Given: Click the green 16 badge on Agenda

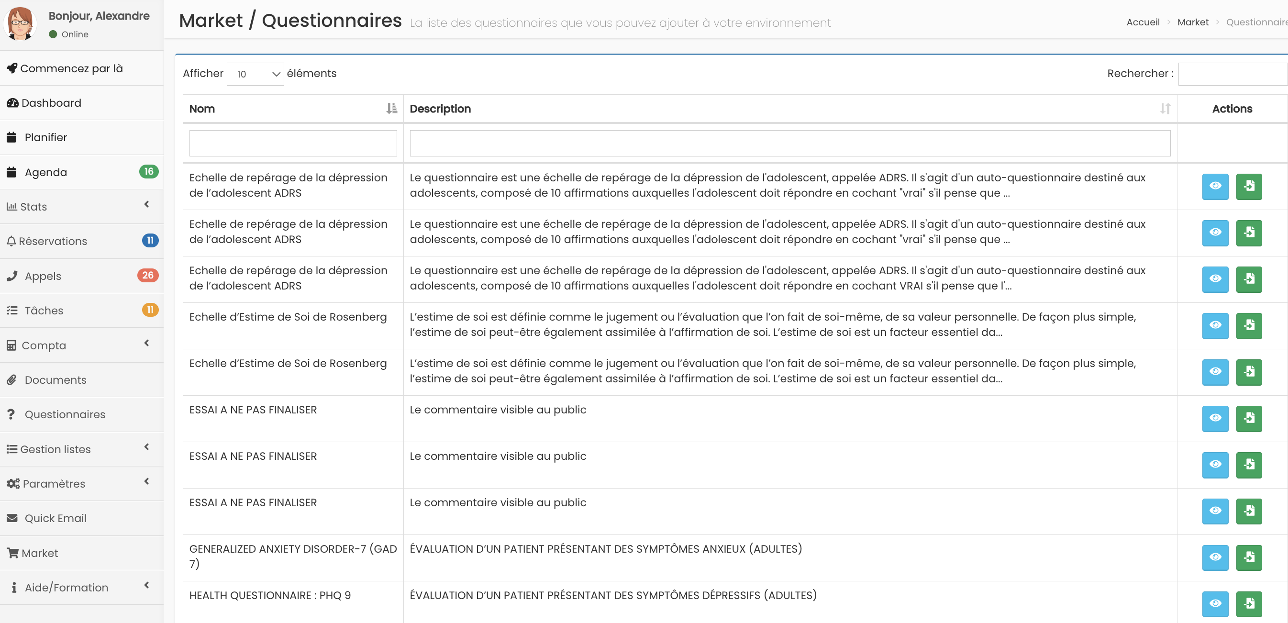Looking at the screenshot, I should [148, 171].
